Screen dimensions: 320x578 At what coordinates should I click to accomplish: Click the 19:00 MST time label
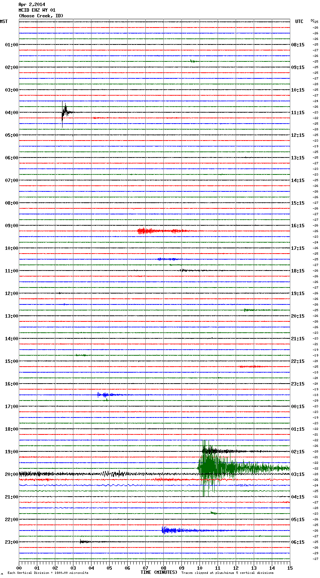pyautogui.click(x=12, y=452)
